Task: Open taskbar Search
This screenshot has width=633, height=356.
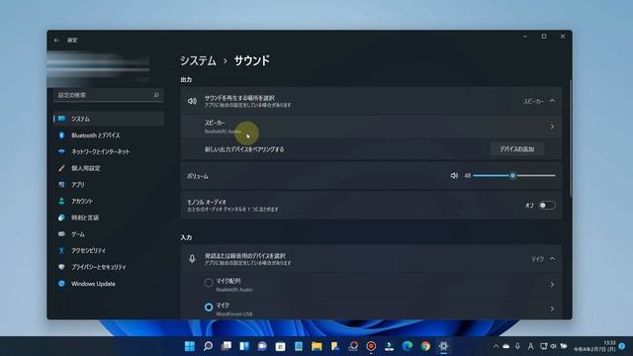Action: 208,346
